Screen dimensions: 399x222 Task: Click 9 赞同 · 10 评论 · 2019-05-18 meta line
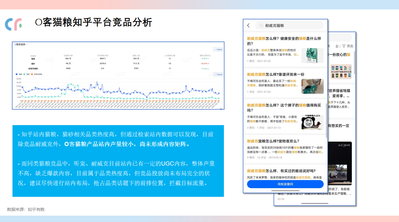point(265,158)
